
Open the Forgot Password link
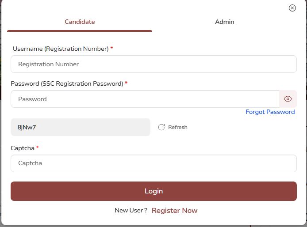coord(270,112)
